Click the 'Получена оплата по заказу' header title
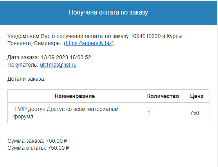The height and width of the screenshot is (167, 218). pyautogui.click(x=108, y=13)
